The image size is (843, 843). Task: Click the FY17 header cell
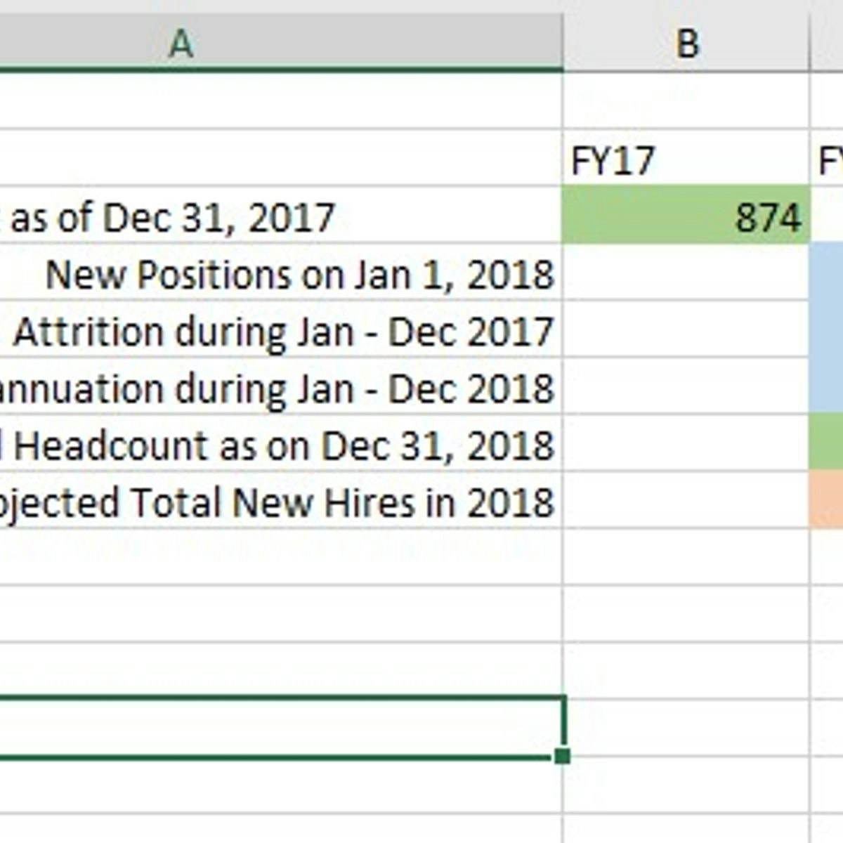click(x=685, y=159)
